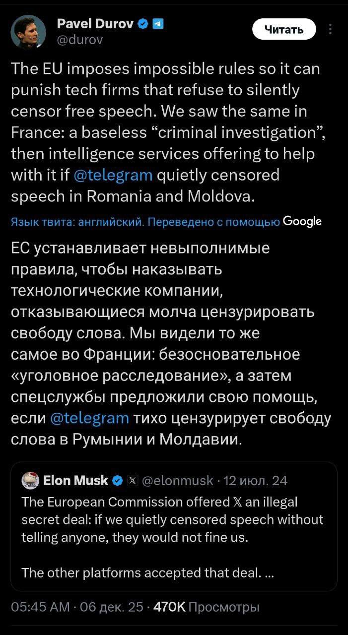Open @telegram mention in the Russian translation
Image resolution: width=348 pixels, height=635 pixels.
click(x=89, y=418)
